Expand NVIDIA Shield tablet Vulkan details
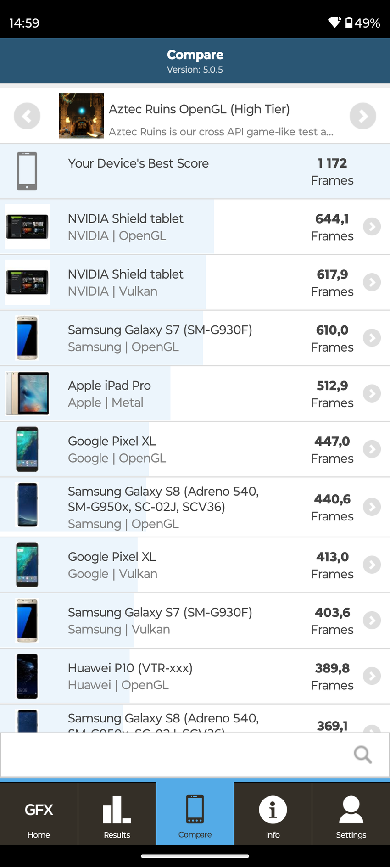390x867 pixels. [372, 282]
